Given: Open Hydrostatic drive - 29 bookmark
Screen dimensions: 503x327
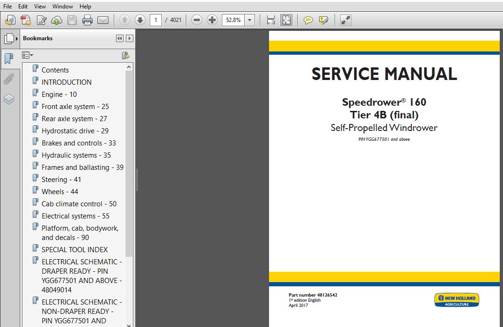Looking at the screenshot, I should [75, 131].
